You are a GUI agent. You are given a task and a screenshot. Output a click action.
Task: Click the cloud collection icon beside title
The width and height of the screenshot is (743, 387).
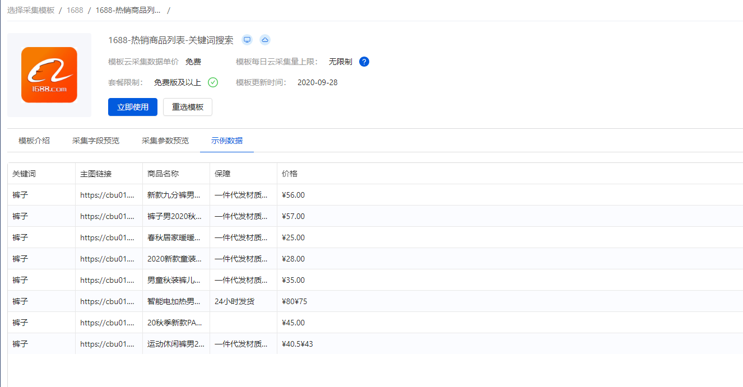pyautogui.click(x=265, y=40)
